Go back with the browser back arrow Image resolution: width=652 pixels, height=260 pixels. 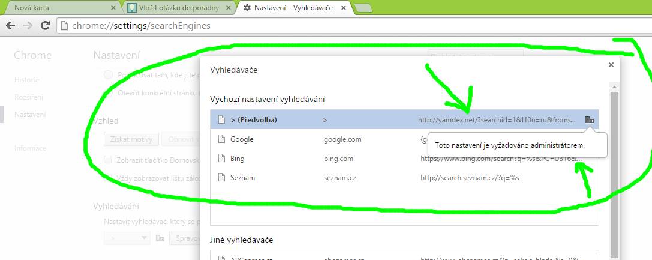pyautogui.click(x=10, y=26)
